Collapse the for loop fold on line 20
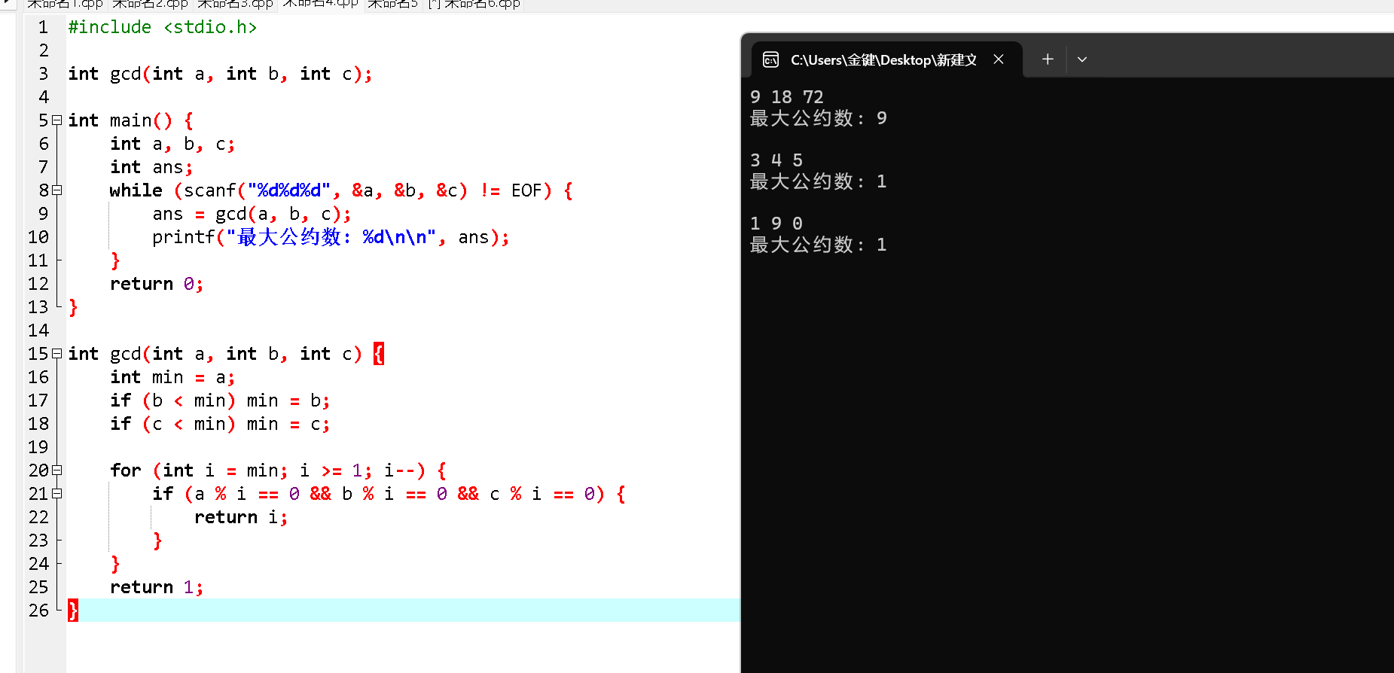This screenshot has width=1394, height=673. click(x=57, y=470)
